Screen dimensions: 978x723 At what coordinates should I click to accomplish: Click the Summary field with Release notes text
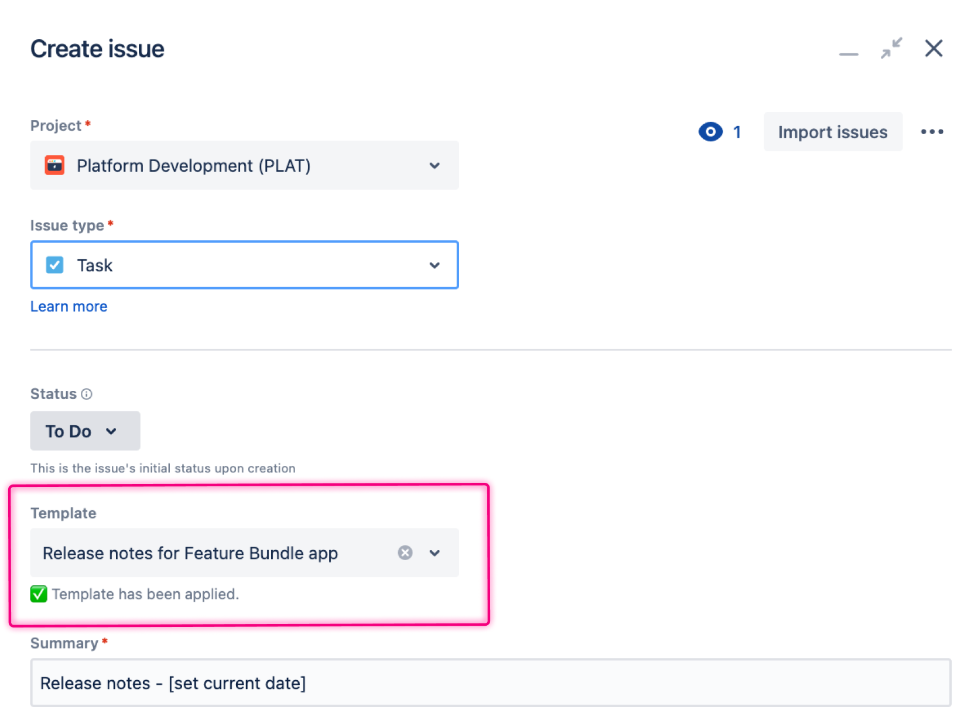491,683
